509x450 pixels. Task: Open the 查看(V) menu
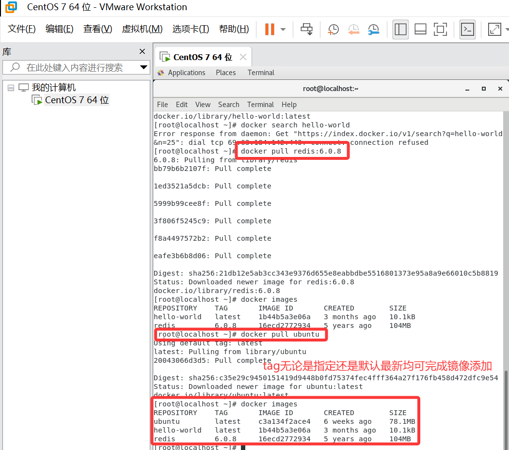97,29
